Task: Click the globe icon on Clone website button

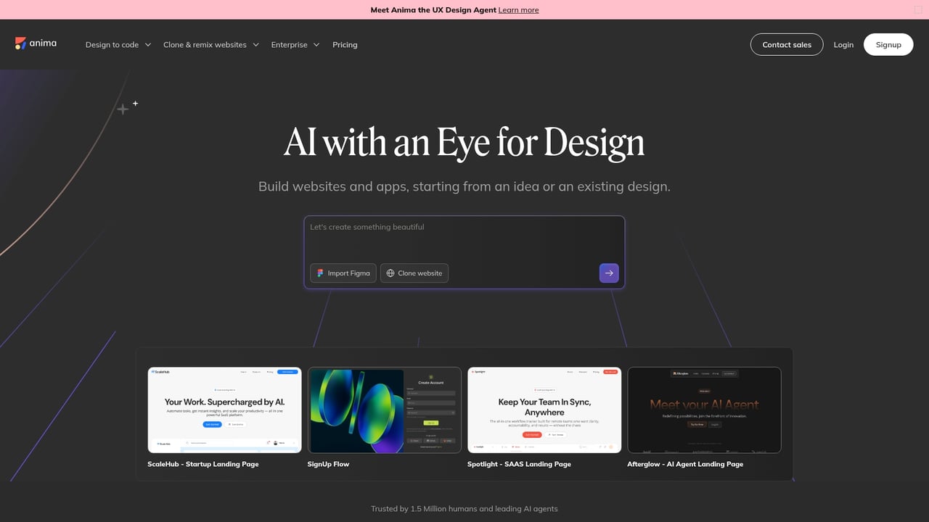Action: [x=390, y=273]
